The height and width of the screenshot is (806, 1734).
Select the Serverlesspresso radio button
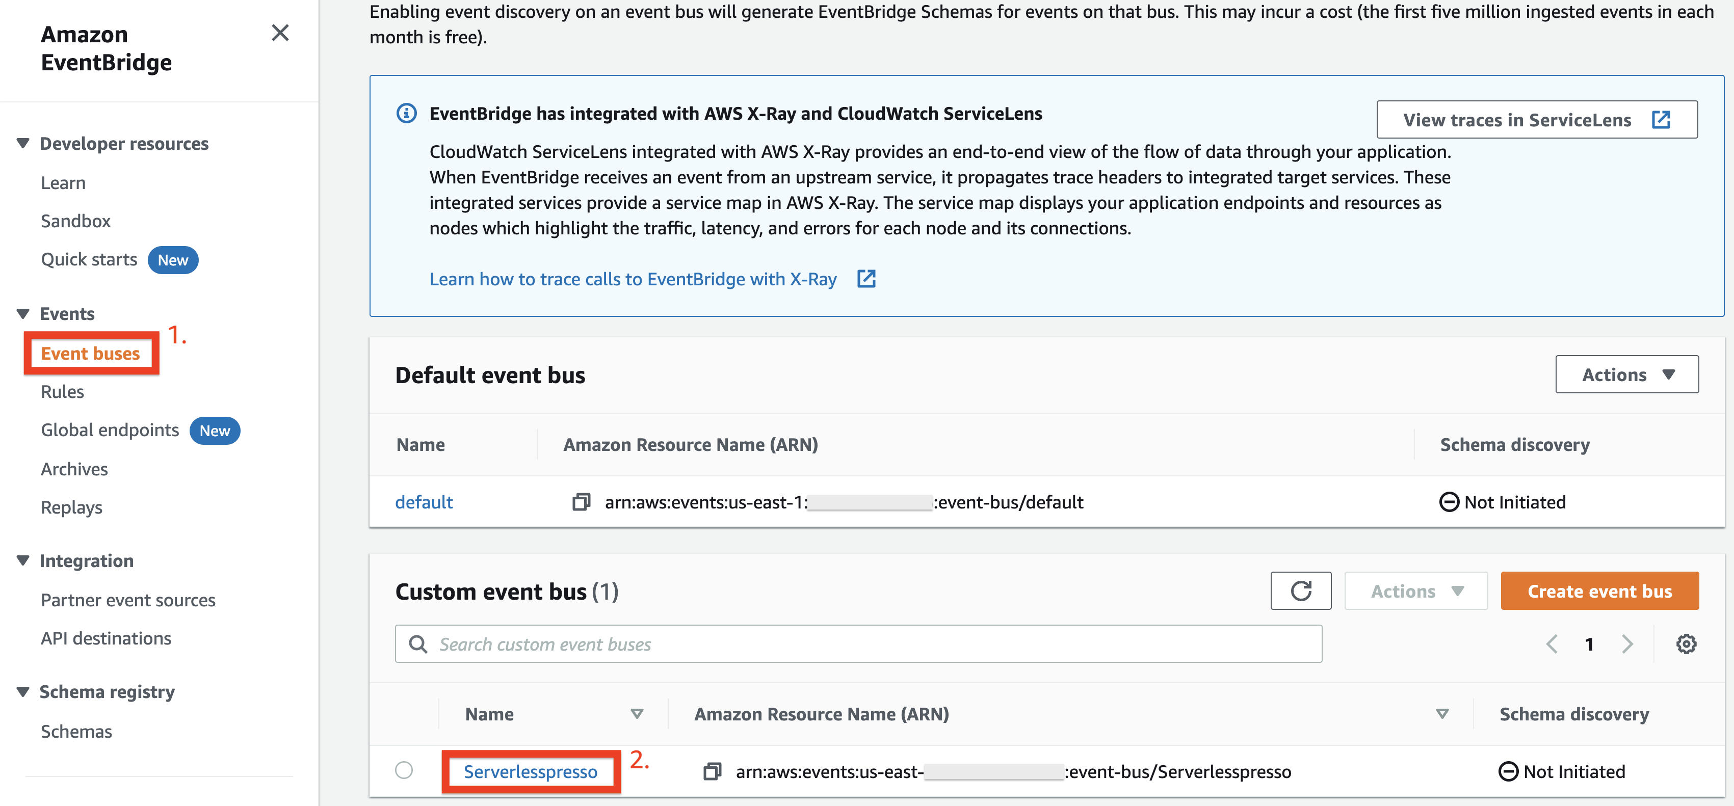point(404,770)
